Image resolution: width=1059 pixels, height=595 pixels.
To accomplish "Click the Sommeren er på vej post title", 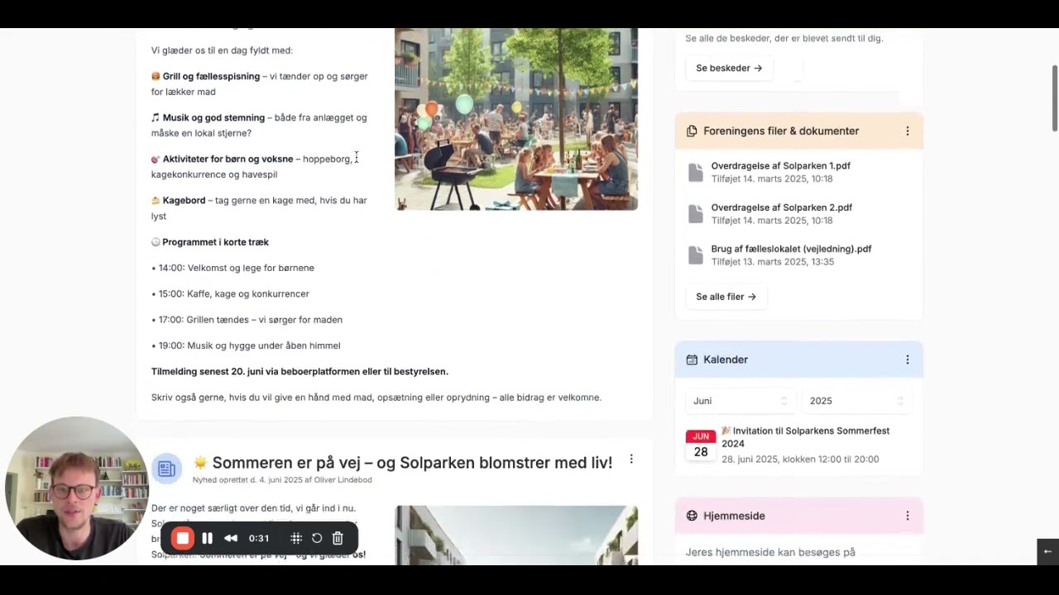I will pos(403,463).
